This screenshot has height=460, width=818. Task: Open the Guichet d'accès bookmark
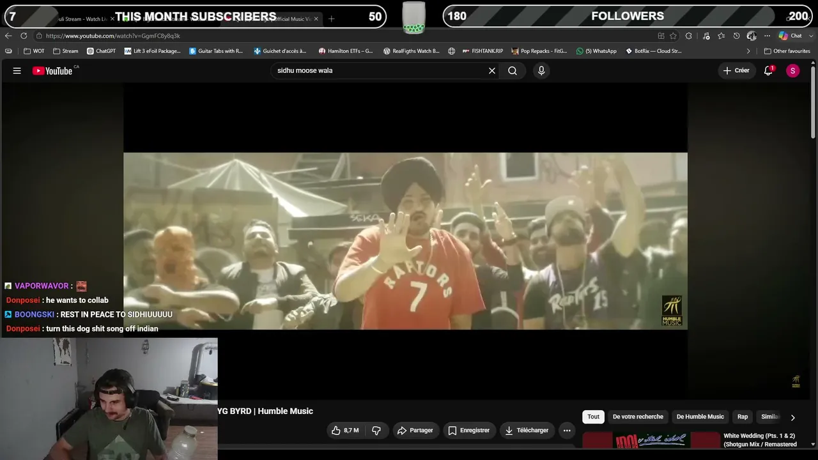point(280,51)
